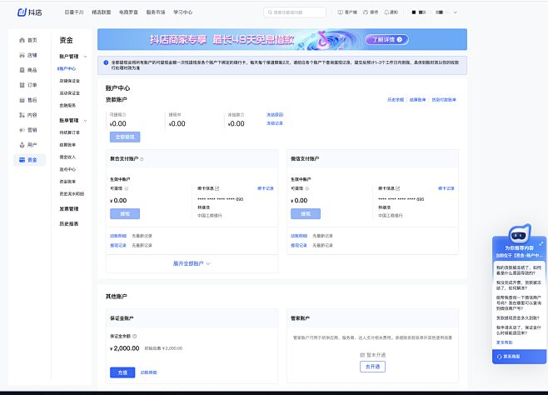Open 学习中心 in top navigation
Screen dimensions: 548x395
point(182,12)
